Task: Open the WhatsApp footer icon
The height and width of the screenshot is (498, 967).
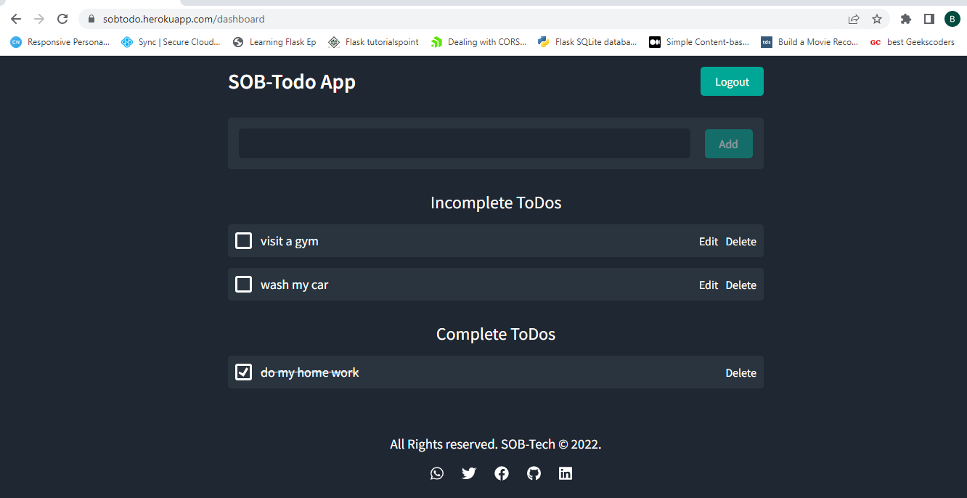Action: (437, 473)
